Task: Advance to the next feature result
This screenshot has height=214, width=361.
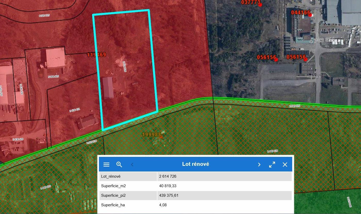Action: pos(259,165)
